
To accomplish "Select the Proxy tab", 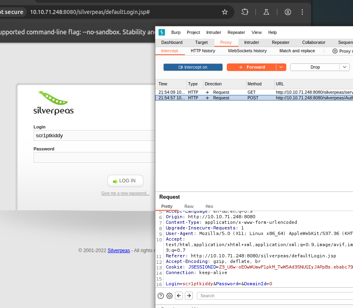I will point(226,42).
